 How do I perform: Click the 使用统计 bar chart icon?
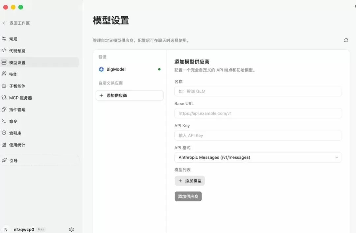(x=4, y=144)
